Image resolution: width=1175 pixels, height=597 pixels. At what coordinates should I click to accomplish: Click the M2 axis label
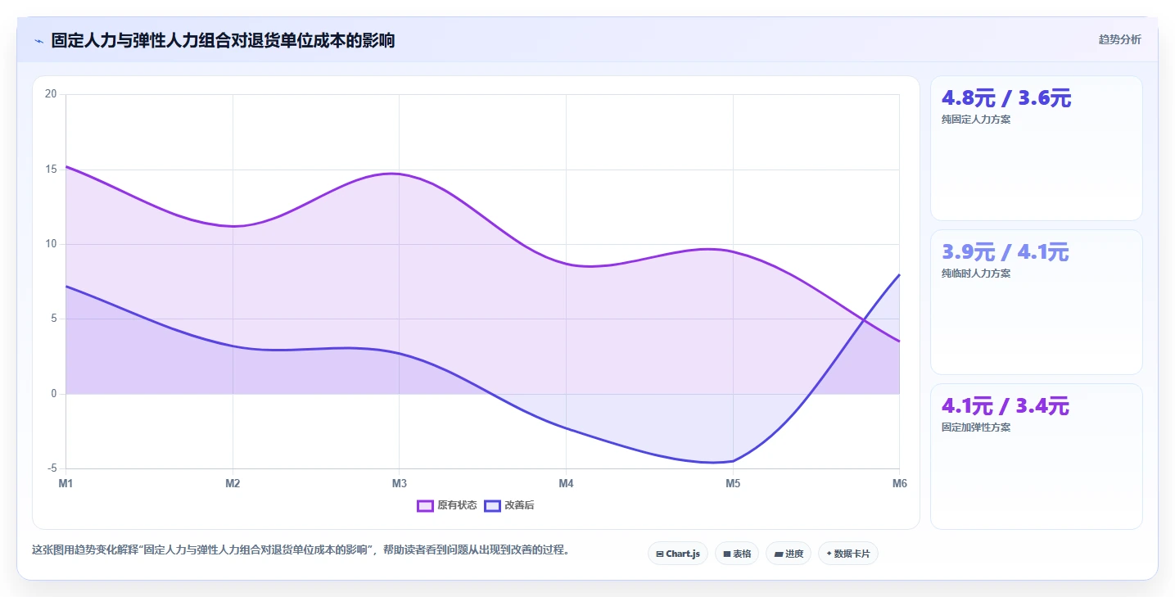233,483
